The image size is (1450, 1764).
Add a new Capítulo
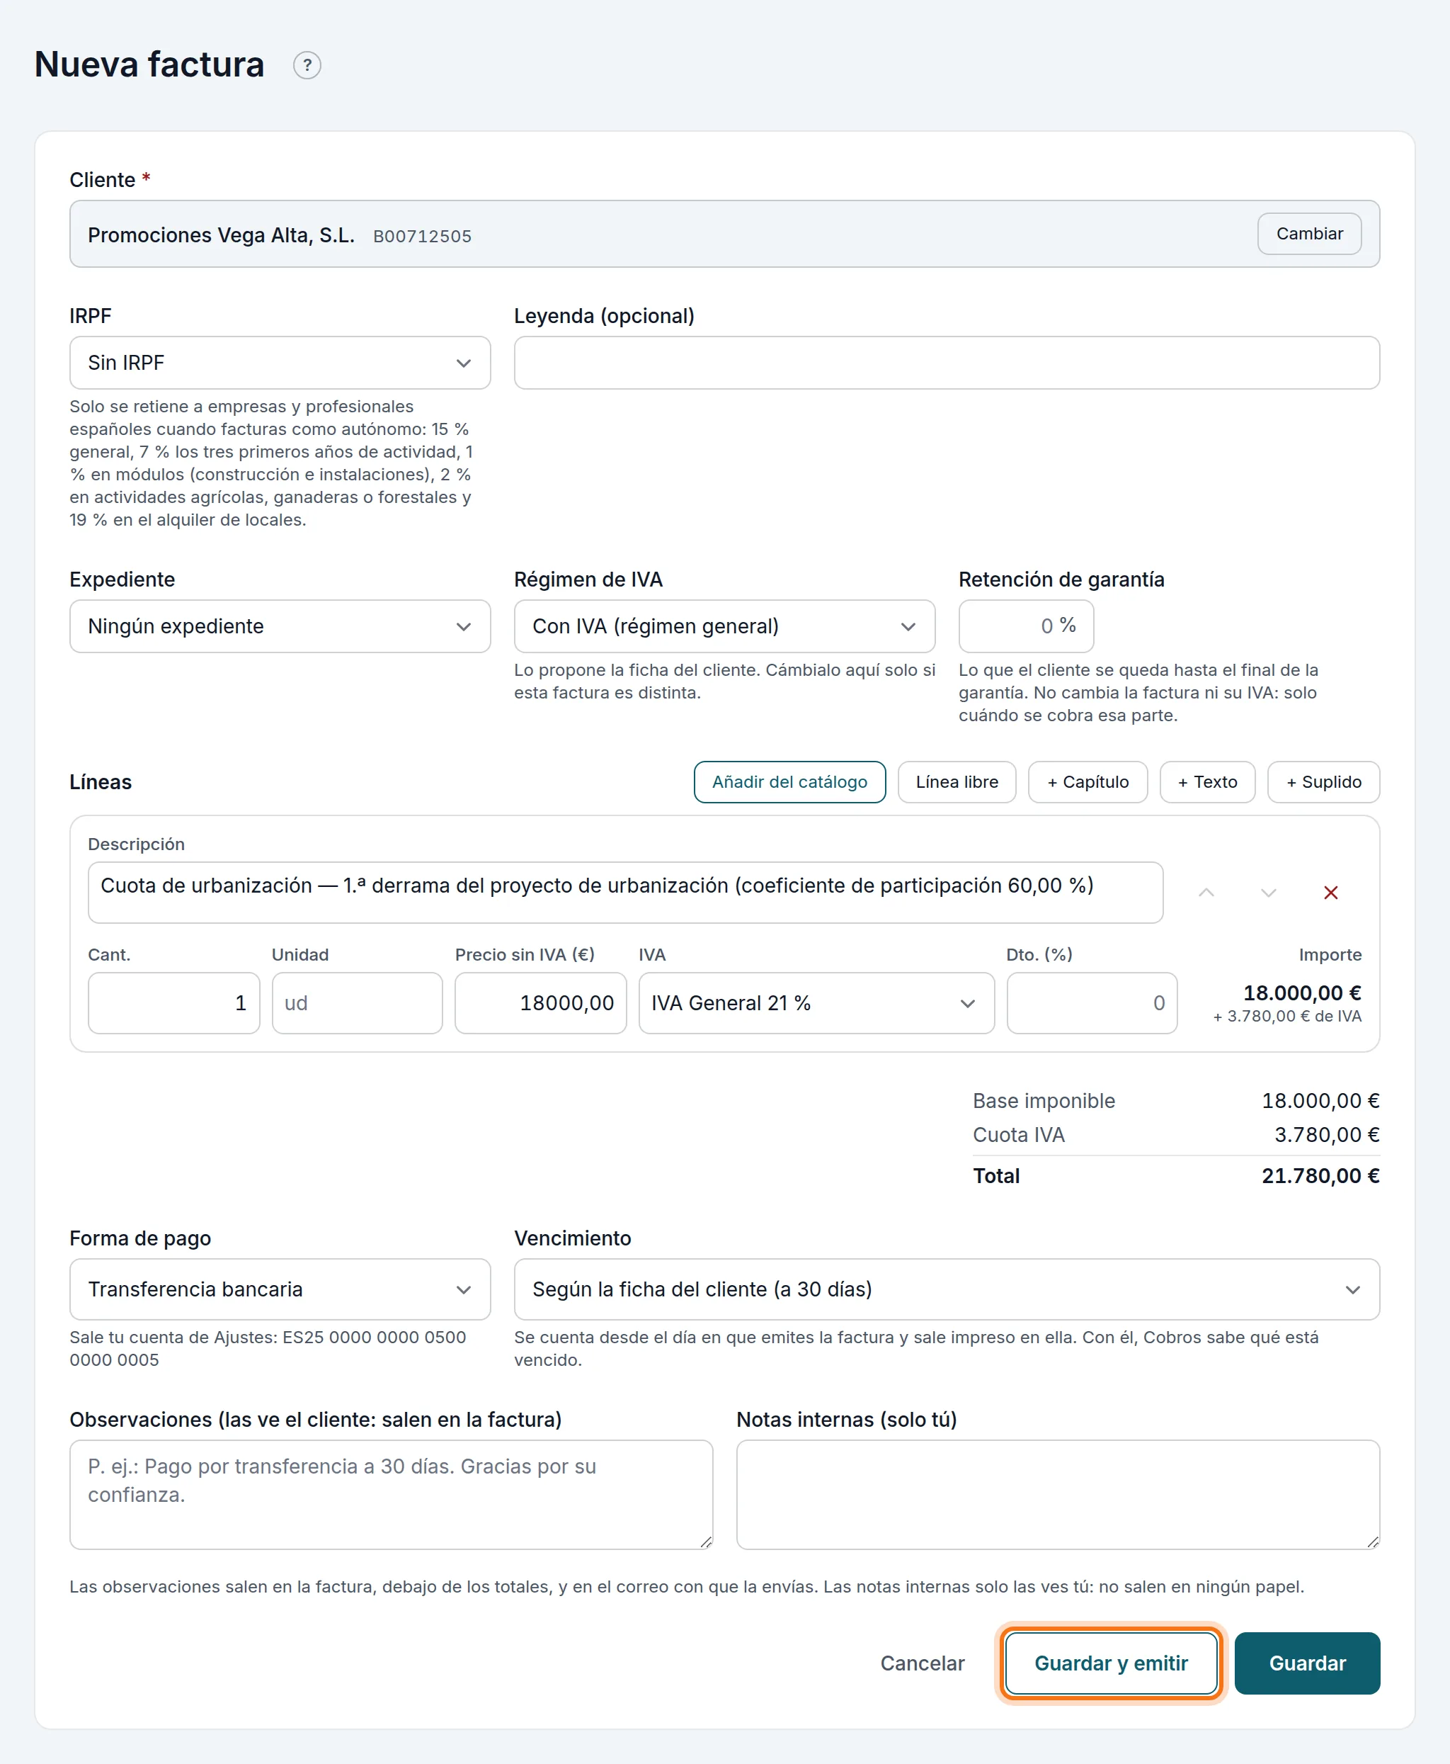(x=1087, y=782)
